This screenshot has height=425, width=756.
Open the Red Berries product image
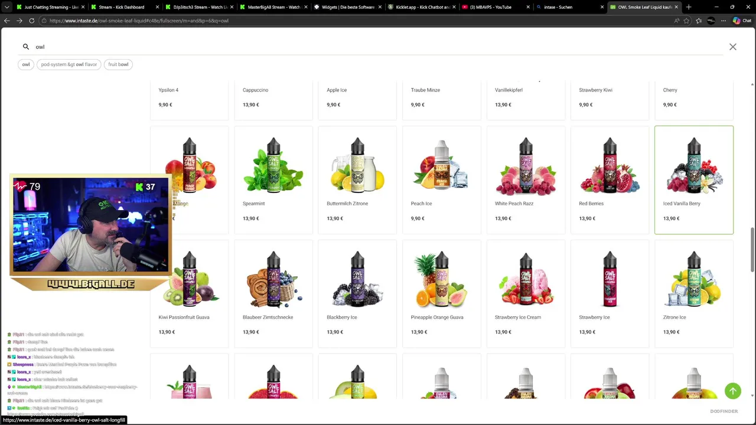click(x=610, y=166)
